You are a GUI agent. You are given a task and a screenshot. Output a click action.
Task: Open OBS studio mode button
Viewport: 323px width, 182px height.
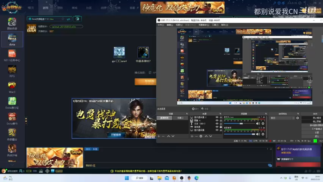312,129
